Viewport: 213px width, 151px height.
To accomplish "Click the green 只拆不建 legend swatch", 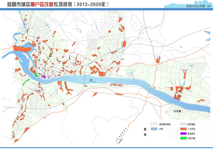I will (183, 138).
